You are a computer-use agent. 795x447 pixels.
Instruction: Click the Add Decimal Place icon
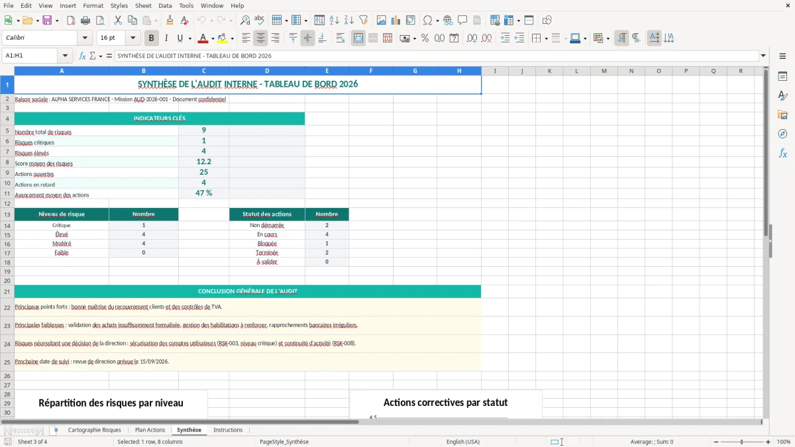(x=472, y=38)
